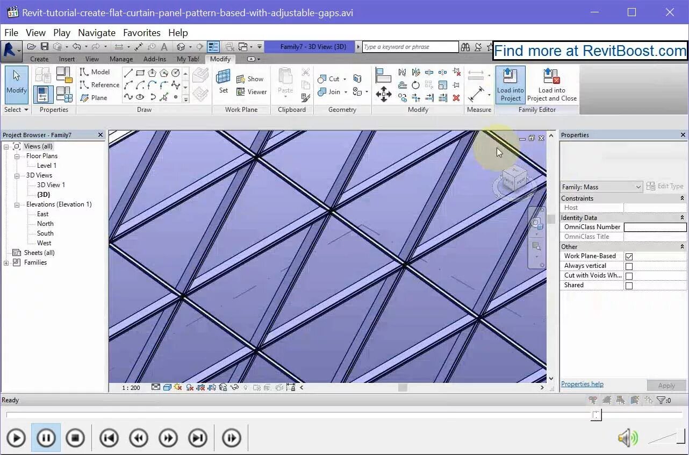Click the red Delete icon in Modify panel
Viewport: 689px width, 455px height.
456,98
